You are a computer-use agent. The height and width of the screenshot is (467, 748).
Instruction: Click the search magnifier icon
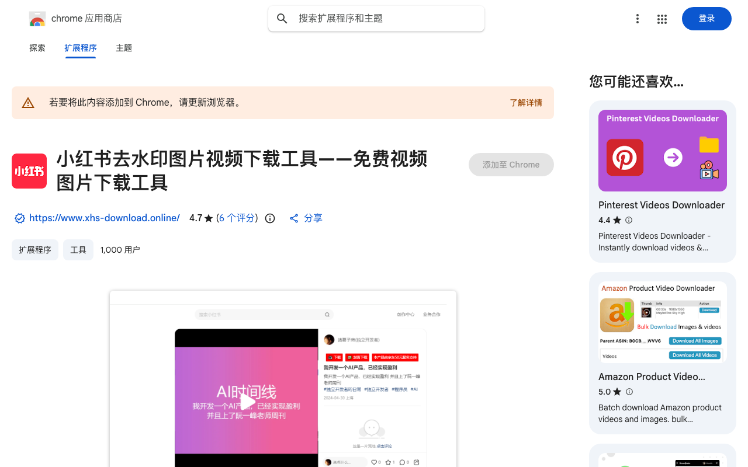[x=282, y=19]
